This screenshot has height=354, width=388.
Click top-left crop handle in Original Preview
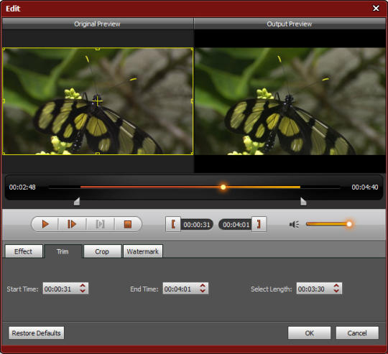click(x=4, y=50)
